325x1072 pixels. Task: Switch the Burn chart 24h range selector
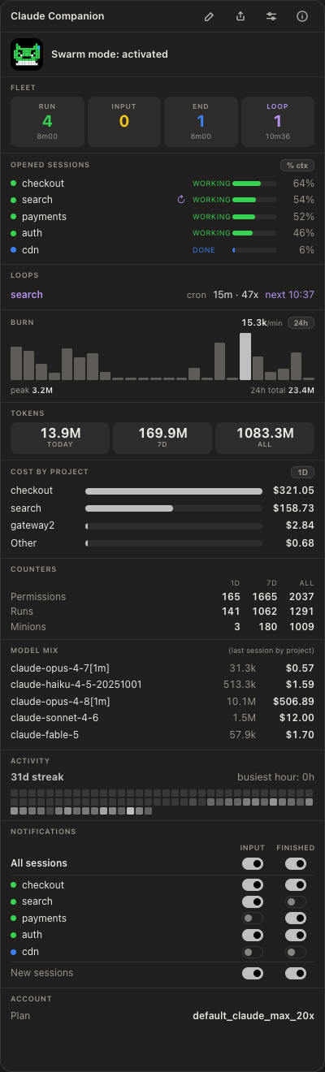[x=301, y=322]
